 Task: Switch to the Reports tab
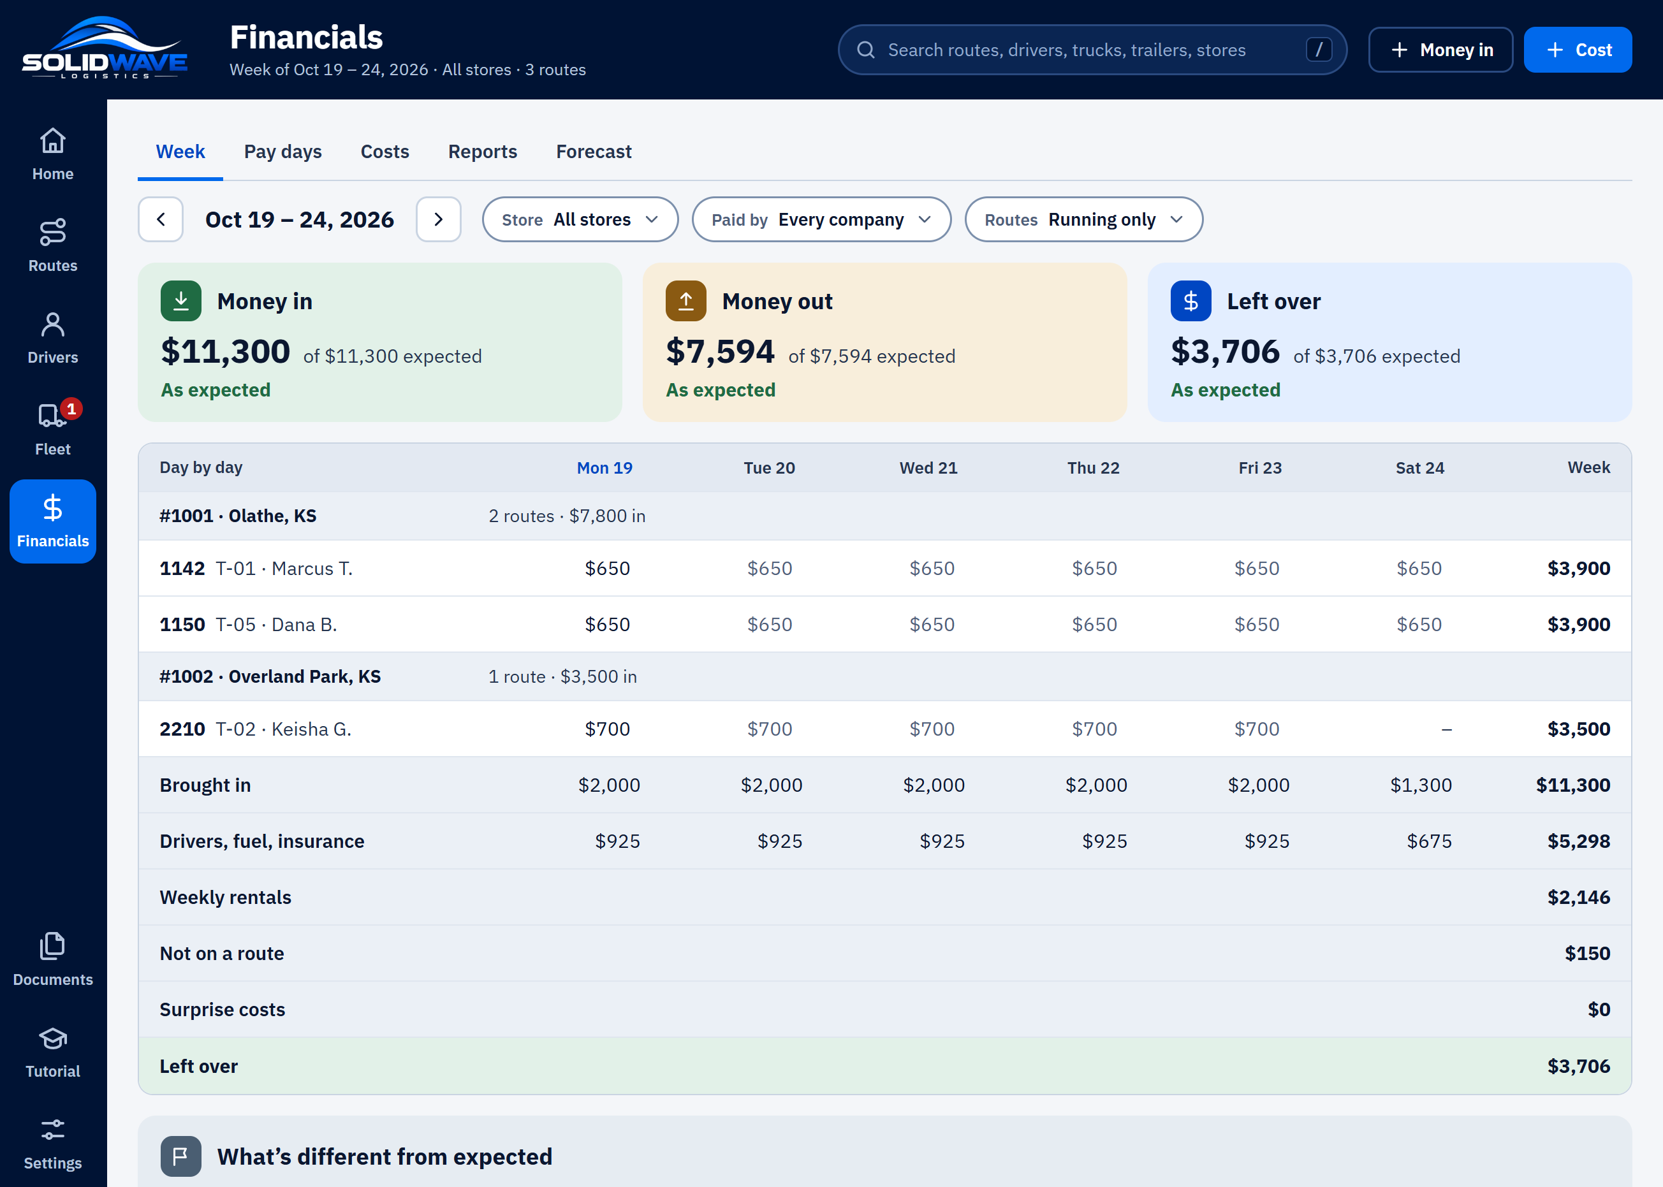(483, 151)
